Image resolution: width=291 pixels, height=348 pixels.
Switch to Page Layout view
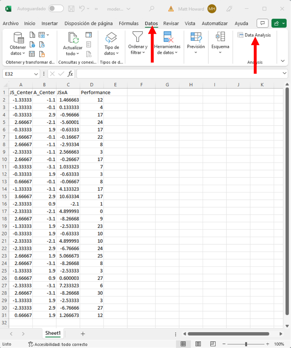tap(198, 344)
